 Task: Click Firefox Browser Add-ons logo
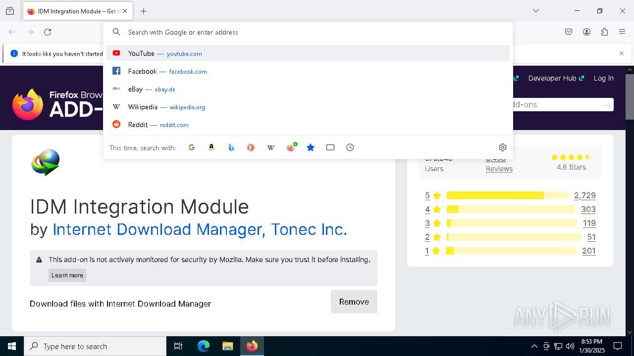[x=57, y=104]
